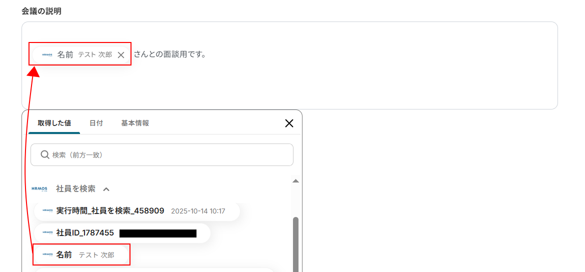Remove the 名前 tag with its X icon
Image resolution: width=585 pixels, height=272 pixels.
[x=121, y=55]
